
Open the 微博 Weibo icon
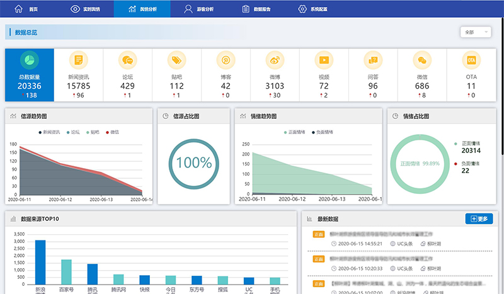point(275,60)
